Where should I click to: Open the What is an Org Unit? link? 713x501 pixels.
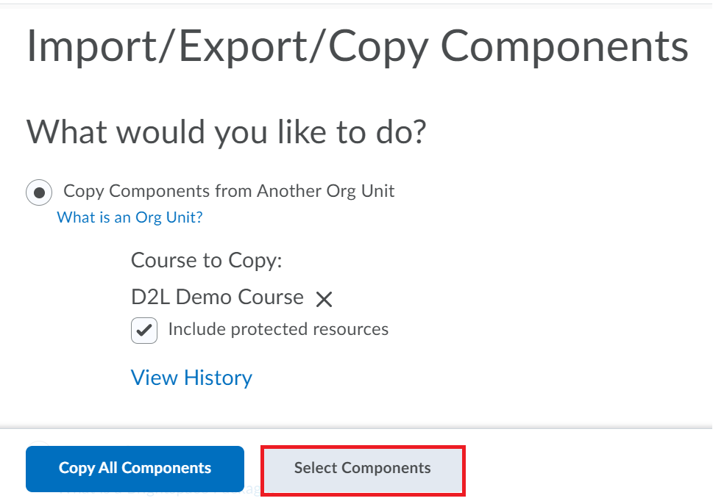(x=130, y=217)
